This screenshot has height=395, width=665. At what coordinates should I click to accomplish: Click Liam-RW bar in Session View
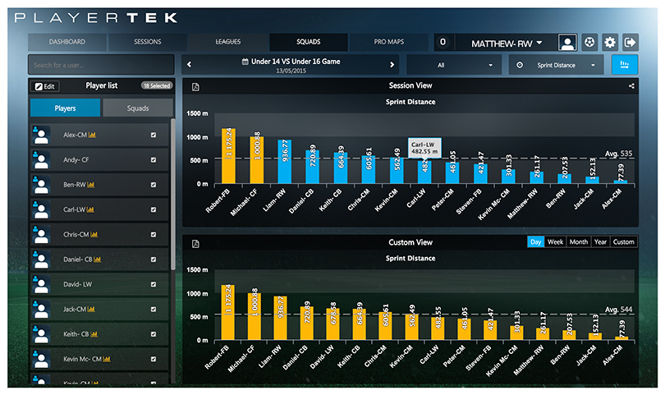tap(285, 162)
